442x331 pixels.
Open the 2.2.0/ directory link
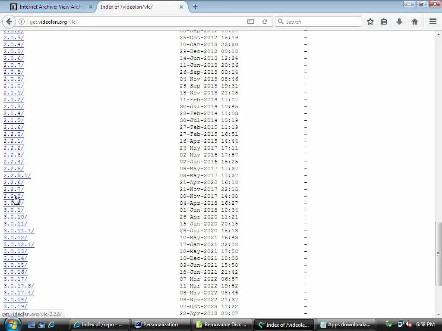[13, 134]
